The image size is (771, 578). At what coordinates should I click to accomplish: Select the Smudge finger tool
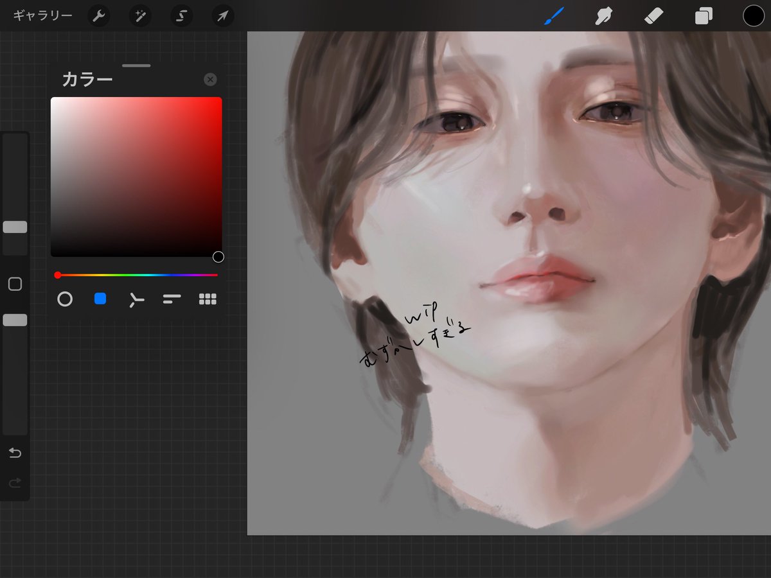point(603,16)
